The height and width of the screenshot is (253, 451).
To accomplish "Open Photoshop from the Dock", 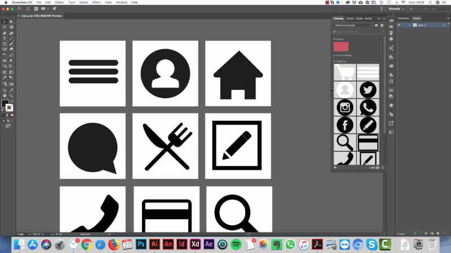I will click(142, 245).
